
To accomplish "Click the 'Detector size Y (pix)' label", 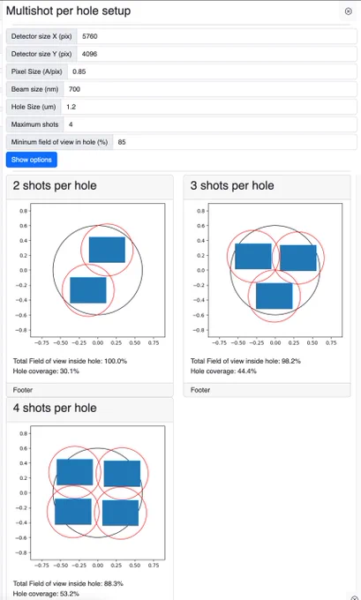I will pyautogui.click(x=41, y=54).
